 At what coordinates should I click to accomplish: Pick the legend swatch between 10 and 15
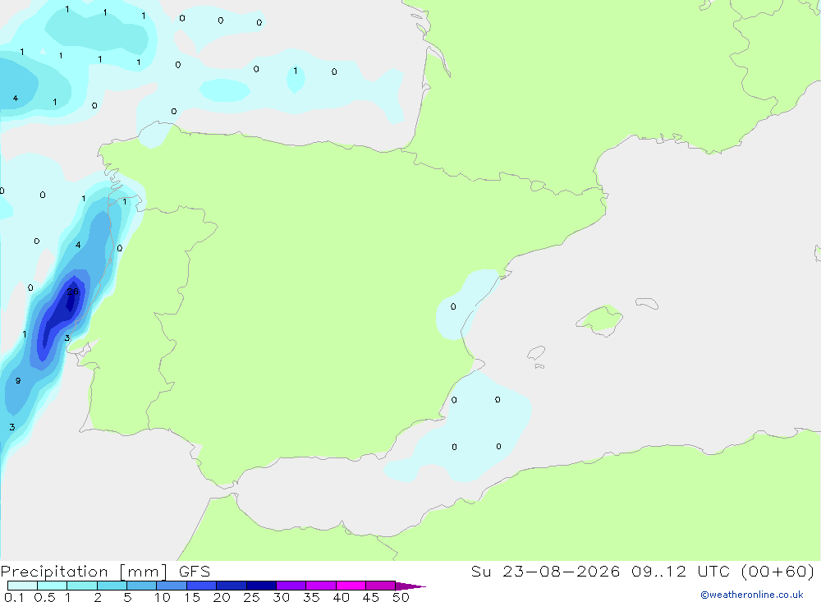(x=172, y=586)
